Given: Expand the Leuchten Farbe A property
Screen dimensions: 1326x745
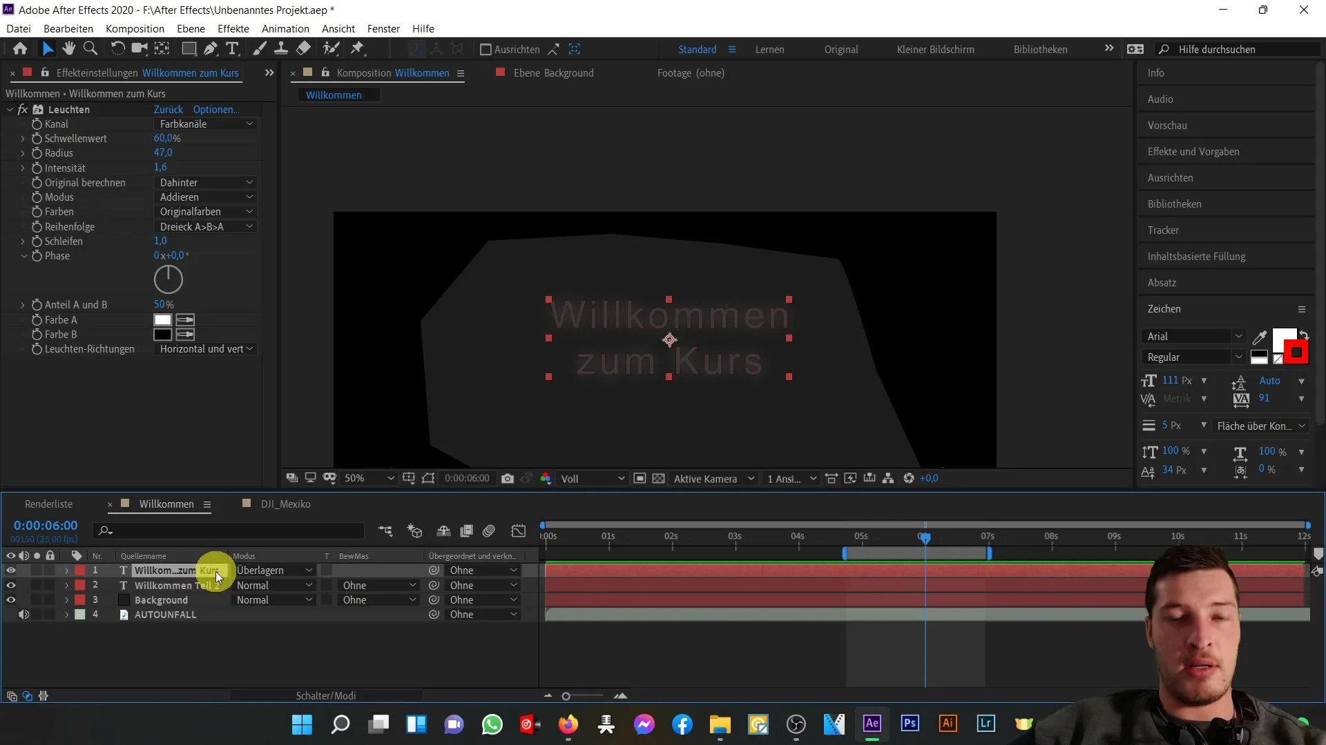Looking at the screenshot, I should [x=23, y=319].
